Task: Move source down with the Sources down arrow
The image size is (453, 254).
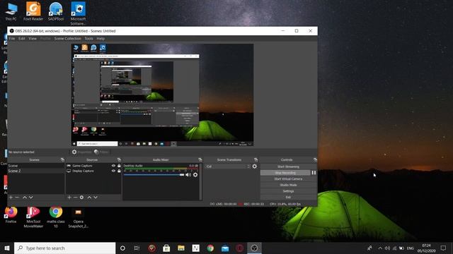Action: pyautogui.click(x=96, y=198)
